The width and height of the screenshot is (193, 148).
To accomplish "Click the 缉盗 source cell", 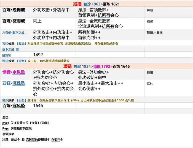I will pos(169,23).
